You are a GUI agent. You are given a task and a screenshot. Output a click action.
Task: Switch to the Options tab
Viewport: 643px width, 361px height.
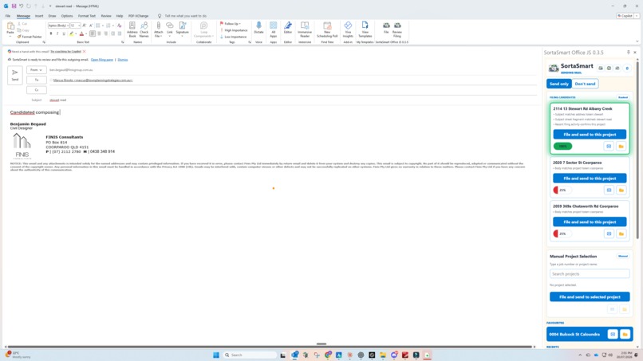[67, 16]
